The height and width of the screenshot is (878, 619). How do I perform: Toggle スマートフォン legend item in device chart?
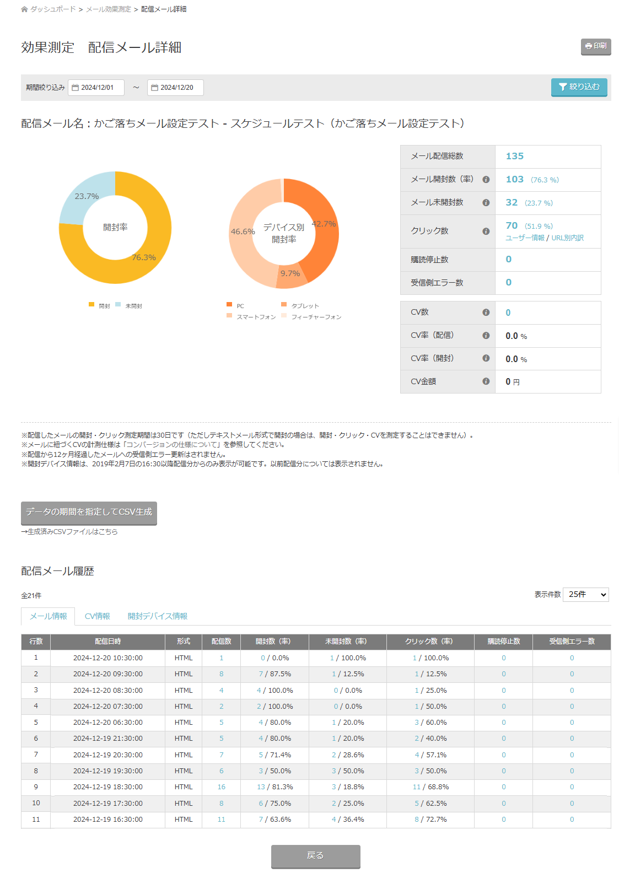click(251, 317)
